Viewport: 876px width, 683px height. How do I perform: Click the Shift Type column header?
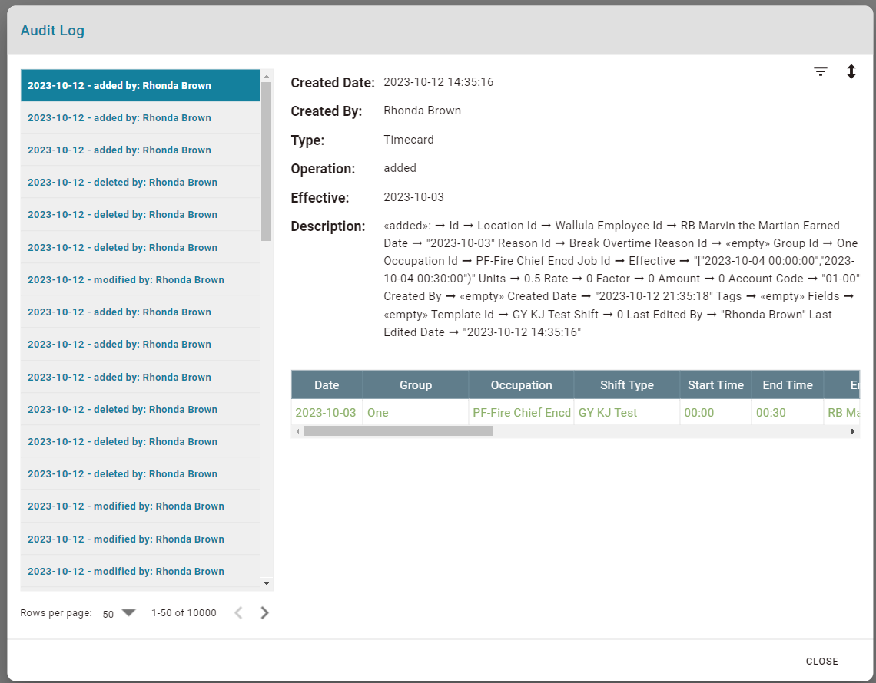click(626, 385)
